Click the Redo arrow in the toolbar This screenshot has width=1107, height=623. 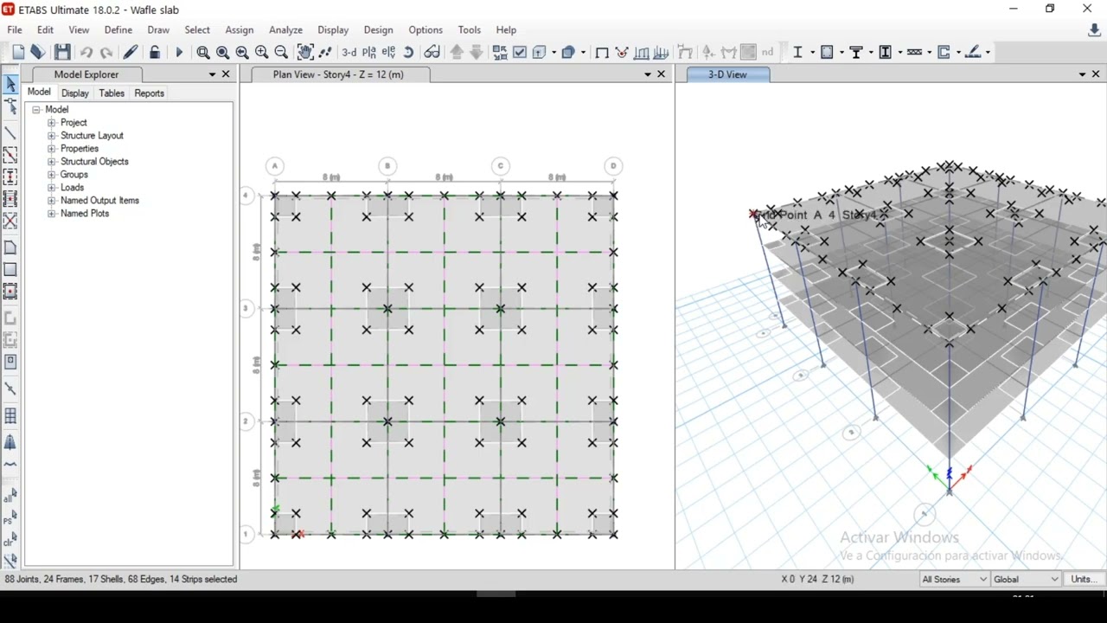[x=106, y=52]
